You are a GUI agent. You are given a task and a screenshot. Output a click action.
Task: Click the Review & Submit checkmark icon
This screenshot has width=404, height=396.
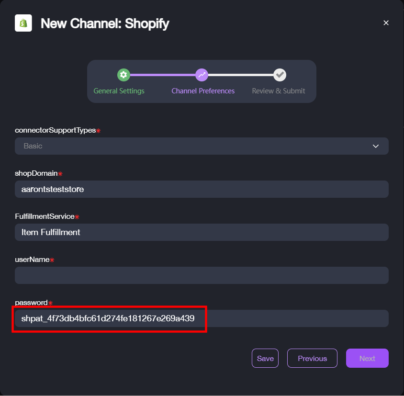pos(280,75)
